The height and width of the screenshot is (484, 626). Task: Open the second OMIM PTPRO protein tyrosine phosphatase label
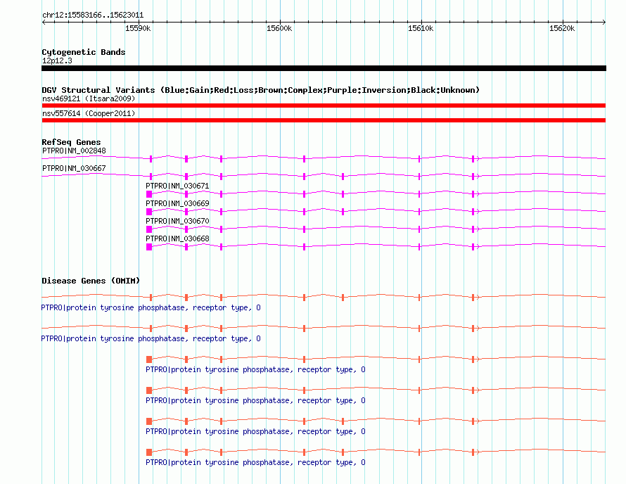151,338
